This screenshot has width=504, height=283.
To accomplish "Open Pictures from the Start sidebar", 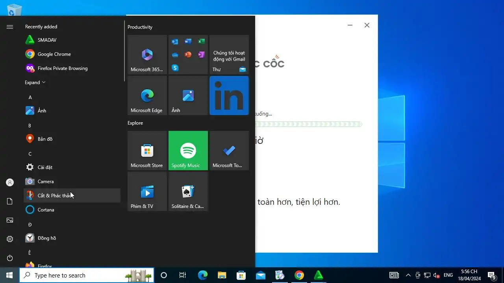I will pos(10,220).
